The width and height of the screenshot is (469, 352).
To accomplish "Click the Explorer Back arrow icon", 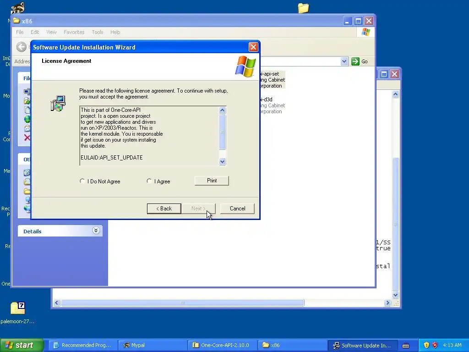I will 22,47.
